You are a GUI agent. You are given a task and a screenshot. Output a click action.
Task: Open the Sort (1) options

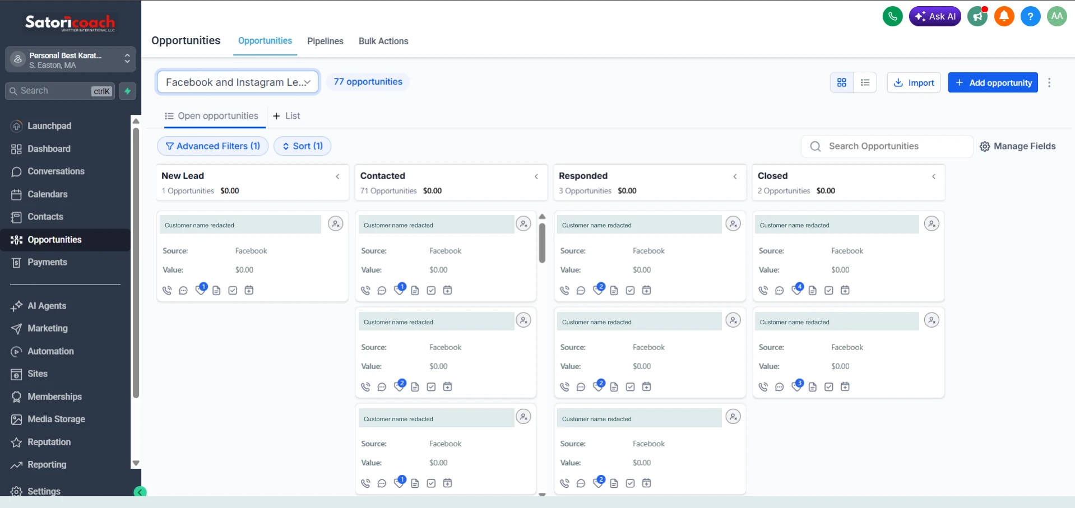tap(302, 146)
